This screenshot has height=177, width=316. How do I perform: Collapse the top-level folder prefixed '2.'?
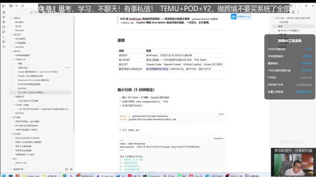pos(11,34)
